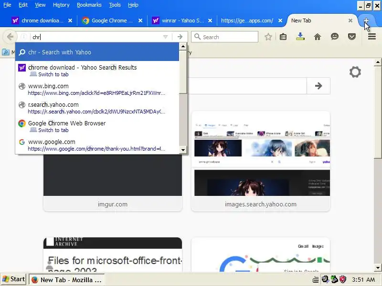Screen dimensions: 382x286
Task: Go to Home page icon
Action: coord(318,37)
